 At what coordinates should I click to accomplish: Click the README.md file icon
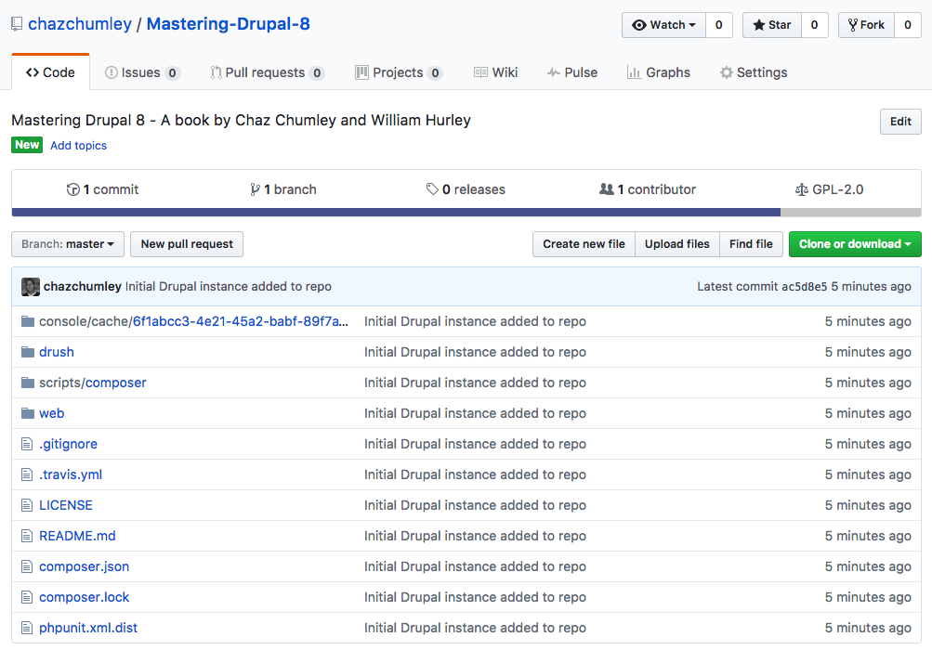27,536
